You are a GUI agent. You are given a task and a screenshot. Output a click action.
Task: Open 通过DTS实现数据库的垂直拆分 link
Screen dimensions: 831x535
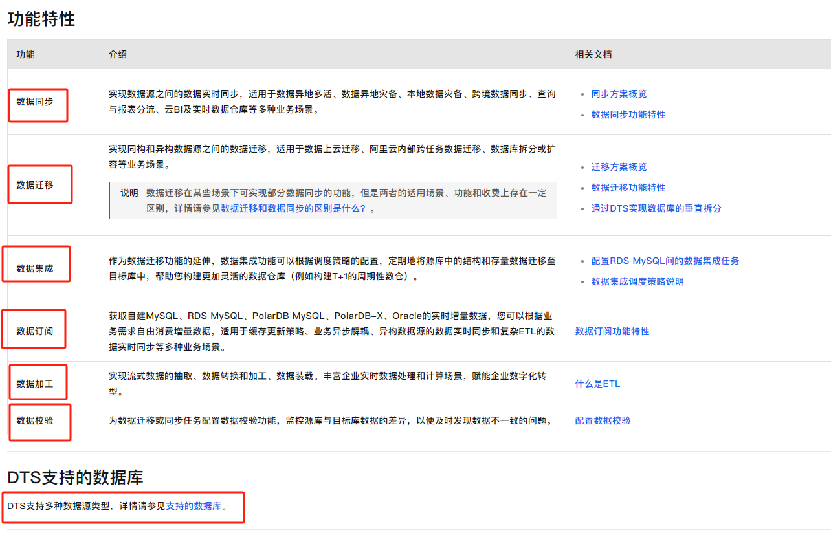point(656,208)
